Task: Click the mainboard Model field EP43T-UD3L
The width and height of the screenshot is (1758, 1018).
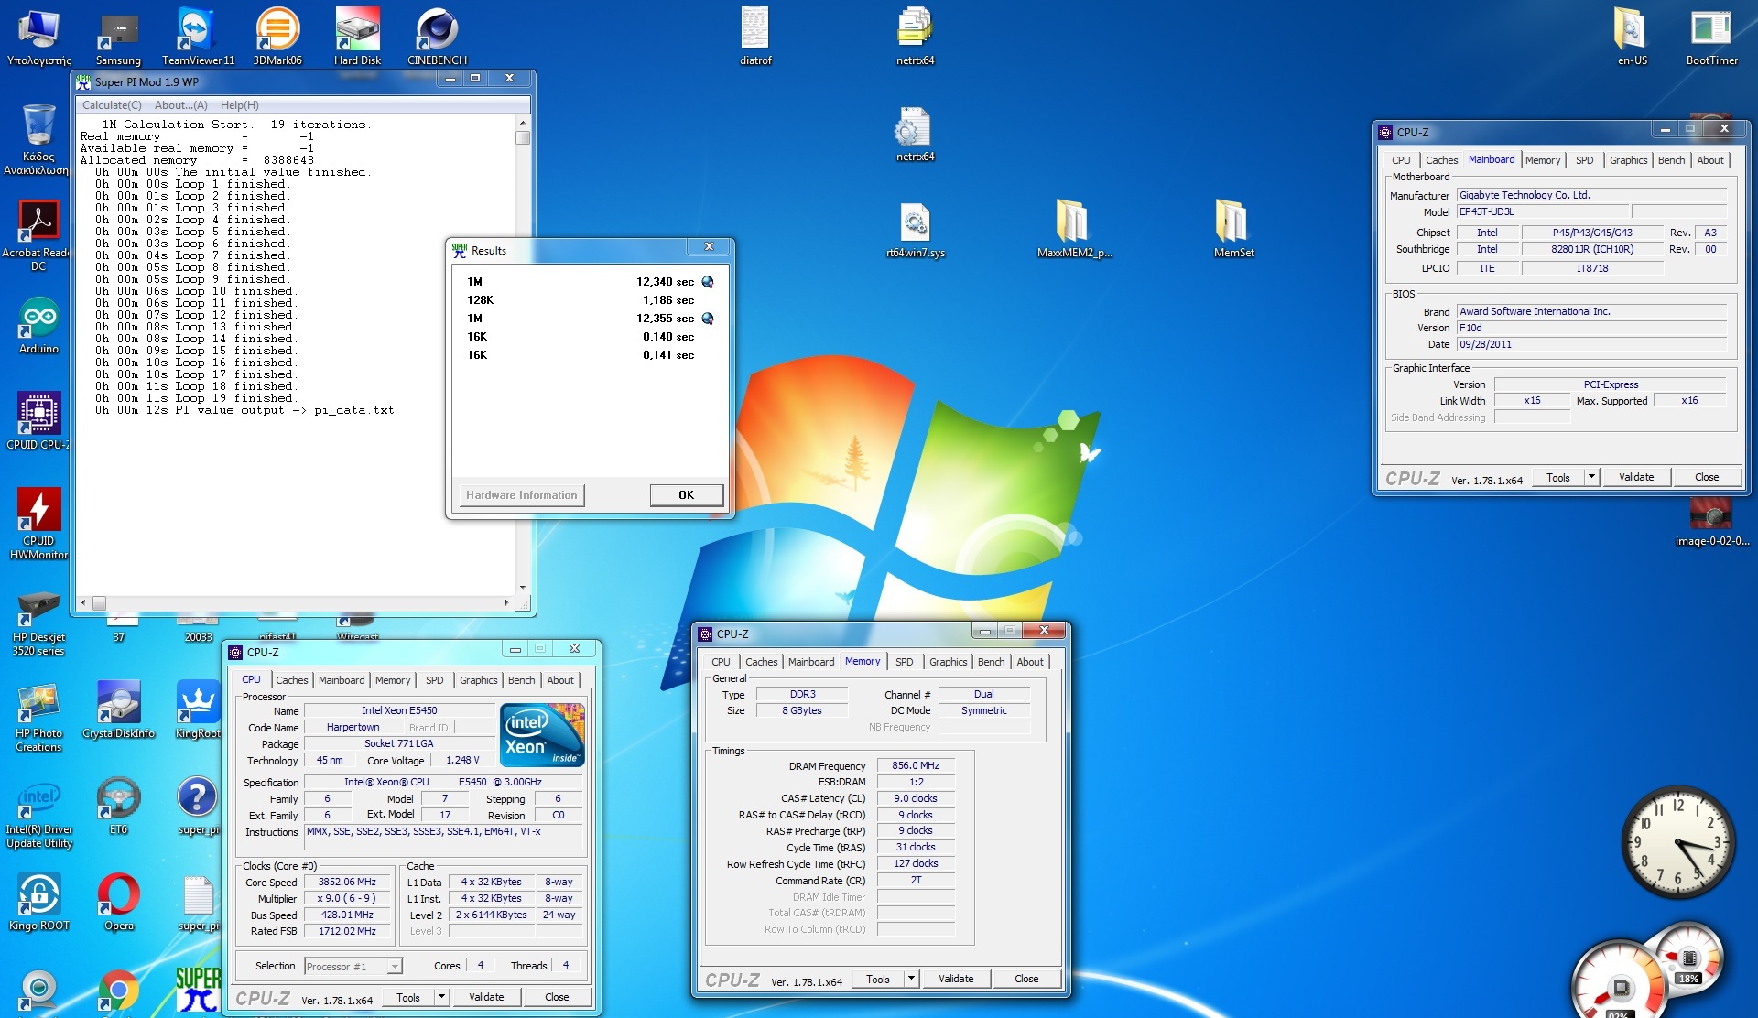Action: pos(1544,211)
